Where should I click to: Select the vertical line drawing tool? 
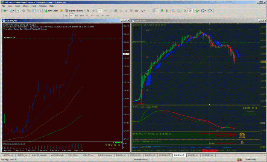(100, 11)
